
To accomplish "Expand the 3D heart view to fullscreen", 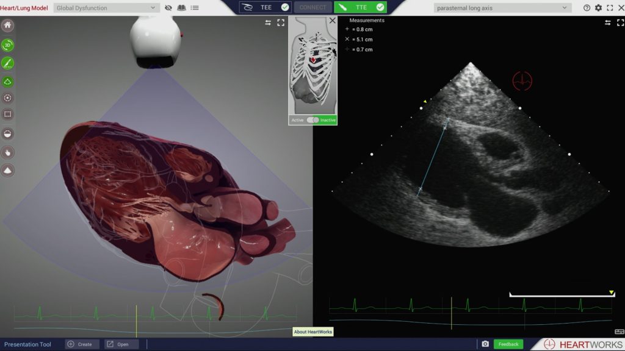I will click(281, 23).
